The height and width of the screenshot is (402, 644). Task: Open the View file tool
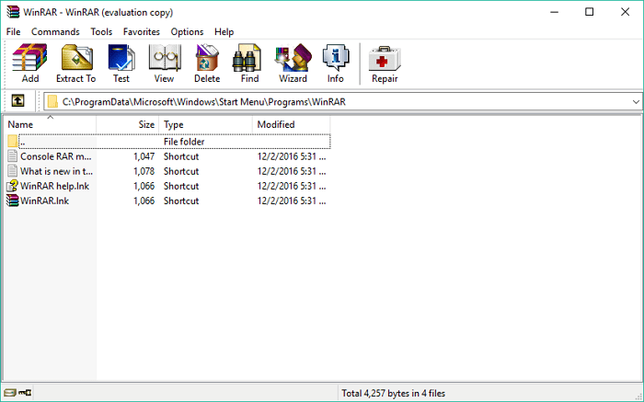(x=165, y=63)
